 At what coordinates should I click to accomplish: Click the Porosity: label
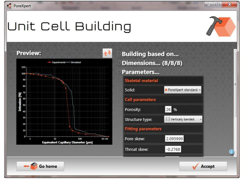(x=133, y=110)
